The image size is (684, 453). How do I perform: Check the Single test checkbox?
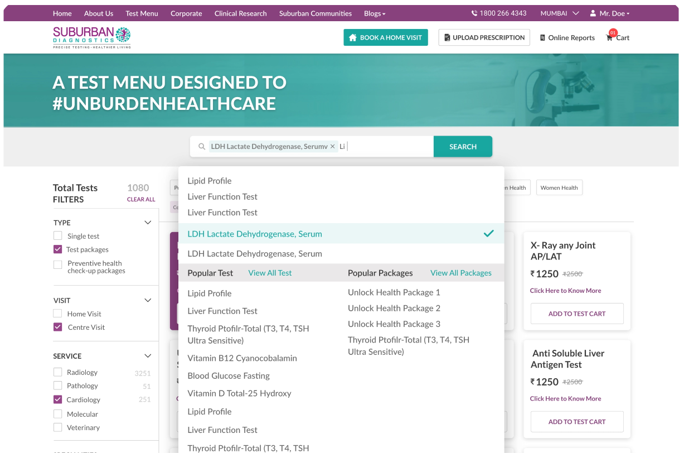point(58,236)
